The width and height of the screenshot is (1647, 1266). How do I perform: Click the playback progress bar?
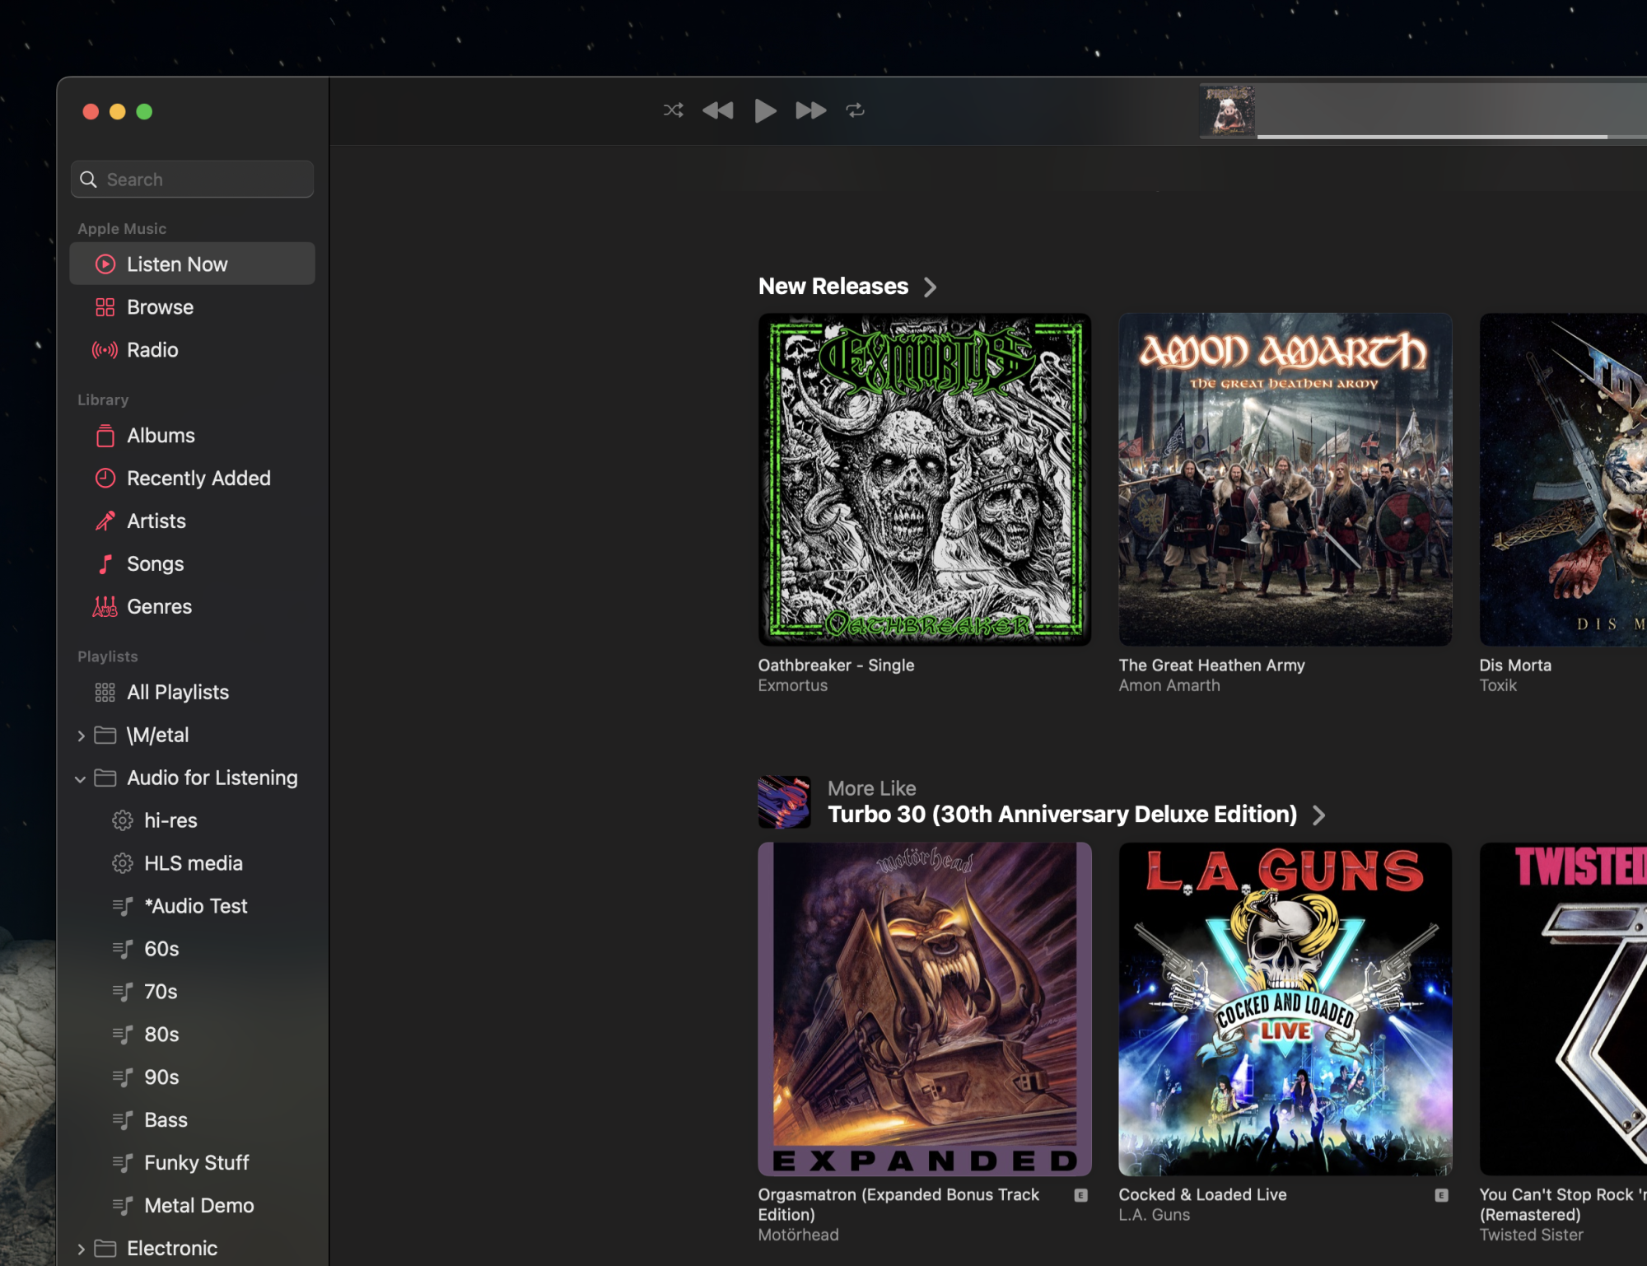click(1452, 137)
